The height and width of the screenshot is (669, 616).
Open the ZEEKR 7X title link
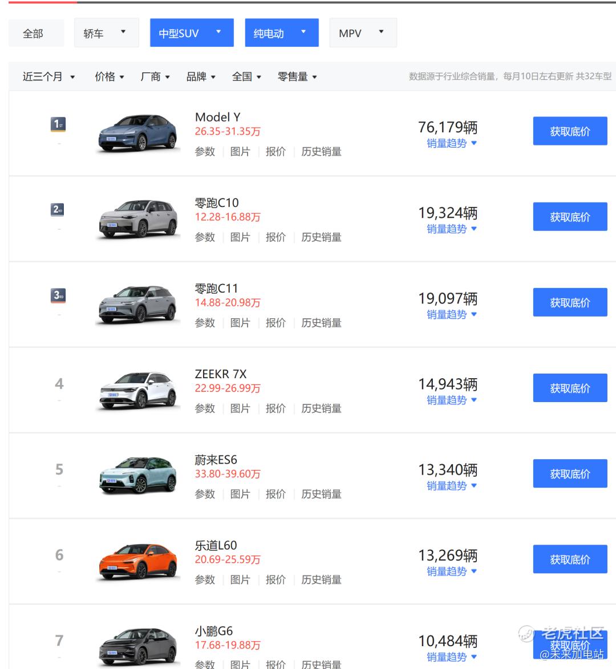pos(221,374)
